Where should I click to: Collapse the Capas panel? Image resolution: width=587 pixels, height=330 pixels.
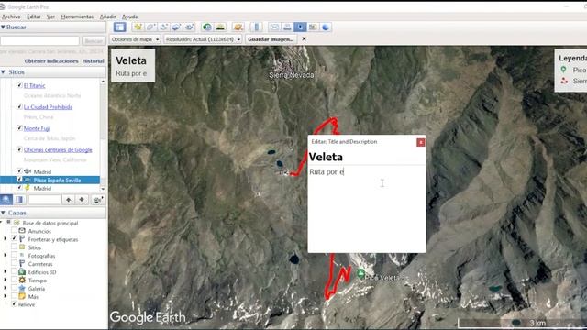(3, 213)
